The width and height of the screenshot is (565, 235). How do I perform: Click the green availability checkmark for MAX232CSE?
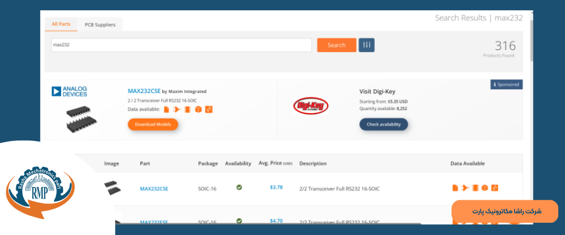pyautogui.click(x=239, y=188)
